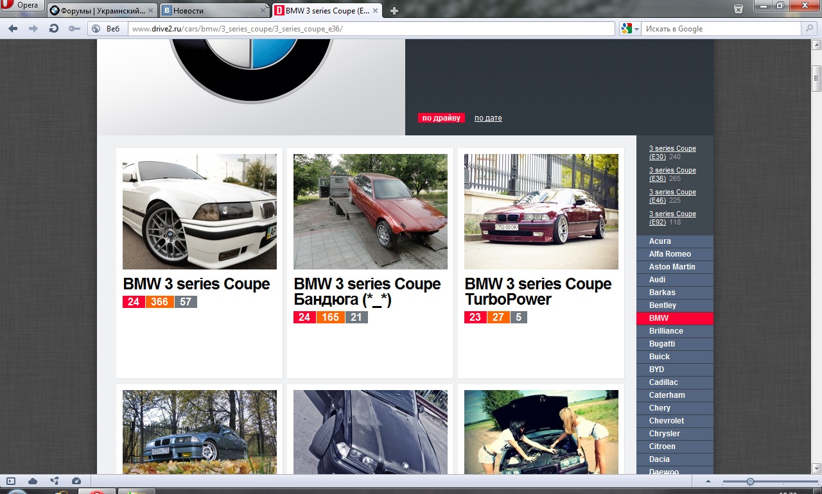
Task: Click the Искать в Google search field
Action: [722, 29]
